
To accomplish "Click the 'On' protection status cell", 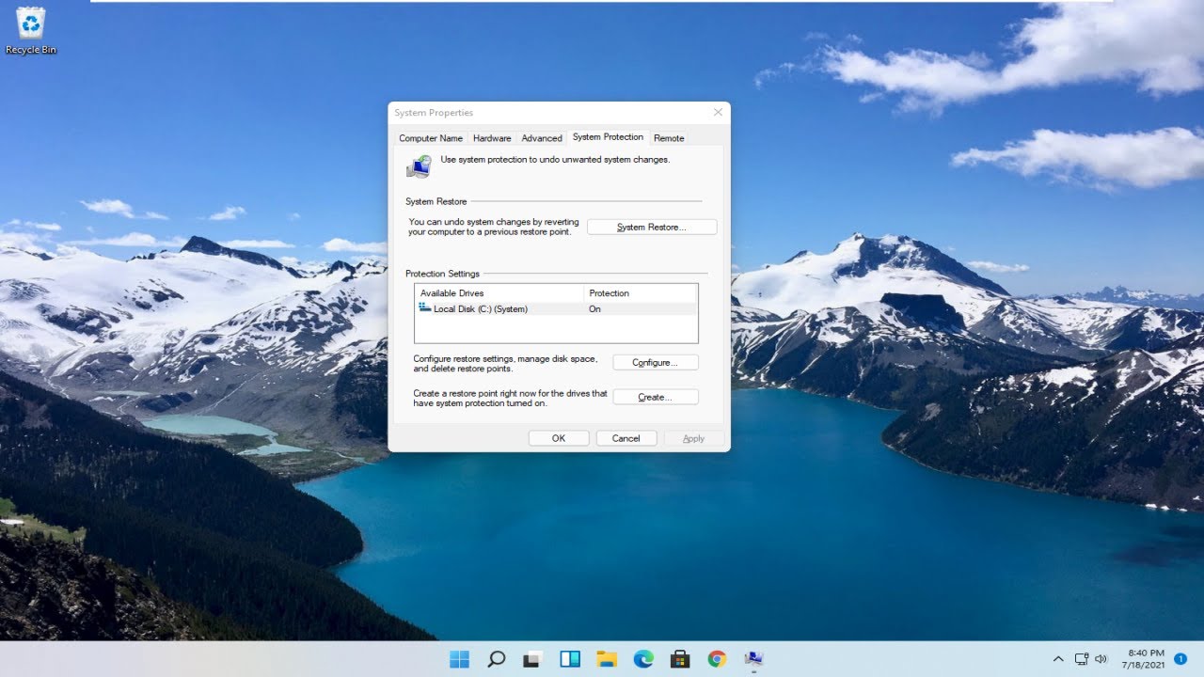I will [594, 308].
